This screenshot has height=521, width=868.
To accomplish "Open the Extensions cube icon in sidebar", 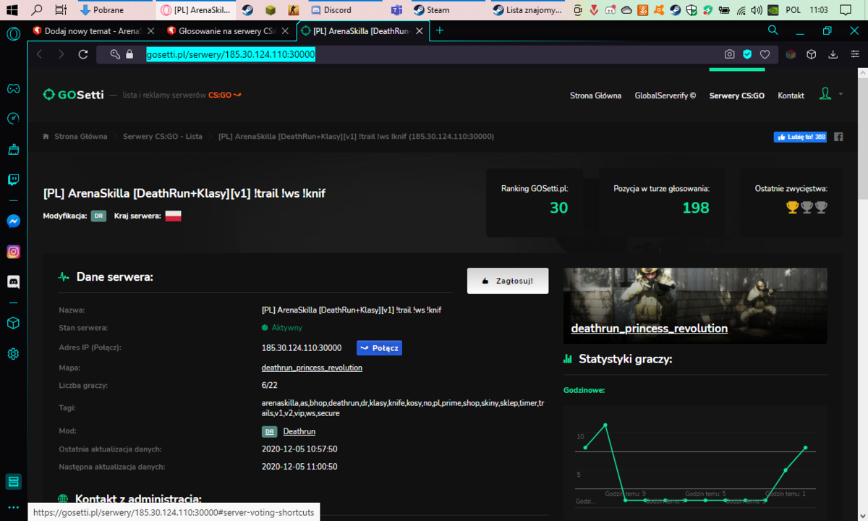I will (x=13, y=323).
